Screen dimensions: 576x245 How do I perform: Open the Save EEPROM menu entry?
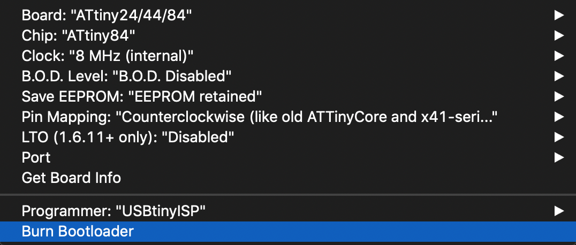pyautogui.click(x=142, y=96)
